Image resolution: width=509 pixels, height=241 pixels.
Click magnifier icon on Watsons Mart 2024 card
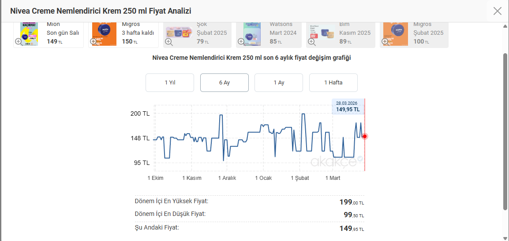click(x=242, y=42)
